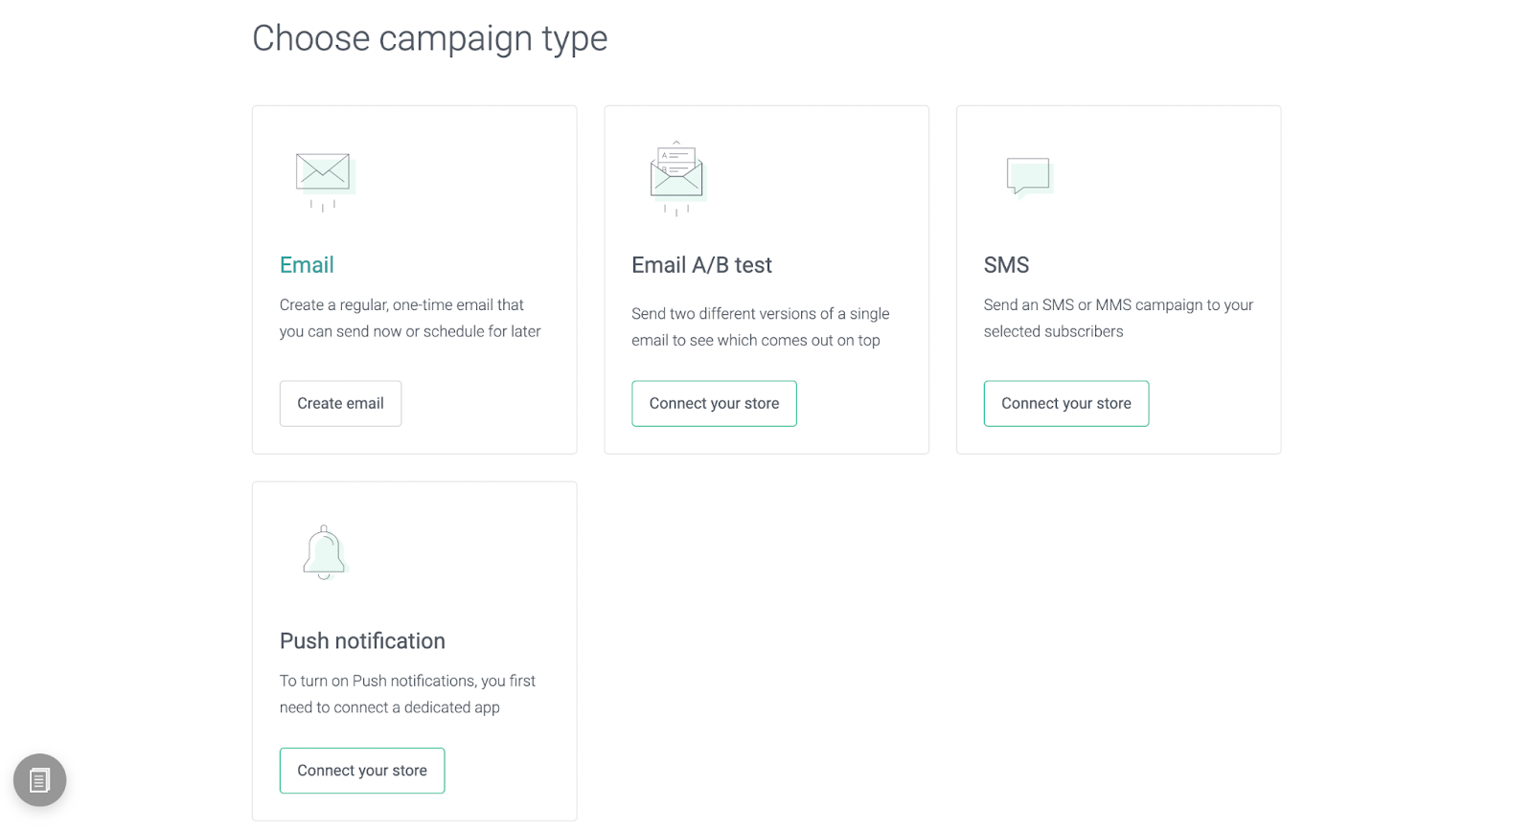This screenshot has height=829, width=1533.
Task: Click the 'Send two different versions' description
Action: click(760, 326)
